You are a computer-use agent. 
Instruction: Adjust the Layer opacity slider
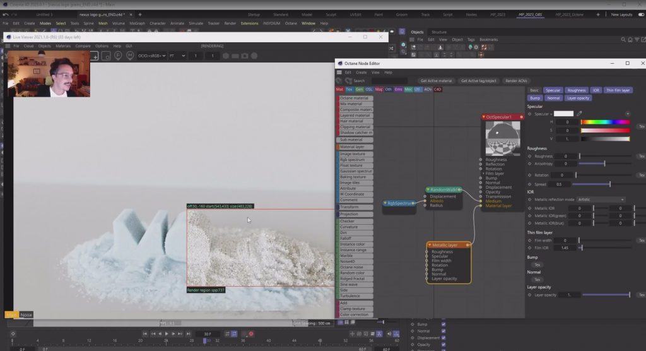(606, 295)
